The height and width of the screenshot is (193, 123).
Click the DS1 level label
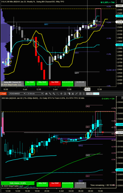tap(88, 176)
